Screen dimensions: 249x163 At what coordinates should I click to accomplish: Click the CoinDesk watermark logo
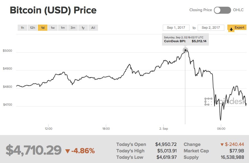225,101
